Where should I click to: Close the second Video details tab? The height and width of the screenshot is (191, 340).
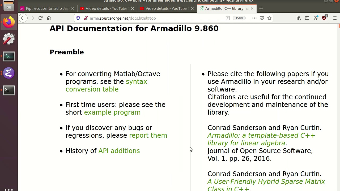(192, 8)
